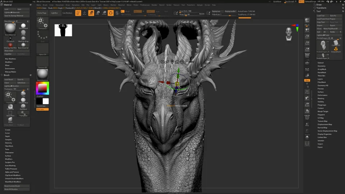Choose the Standard brush
345x194 pixels.
coord(23,107)
